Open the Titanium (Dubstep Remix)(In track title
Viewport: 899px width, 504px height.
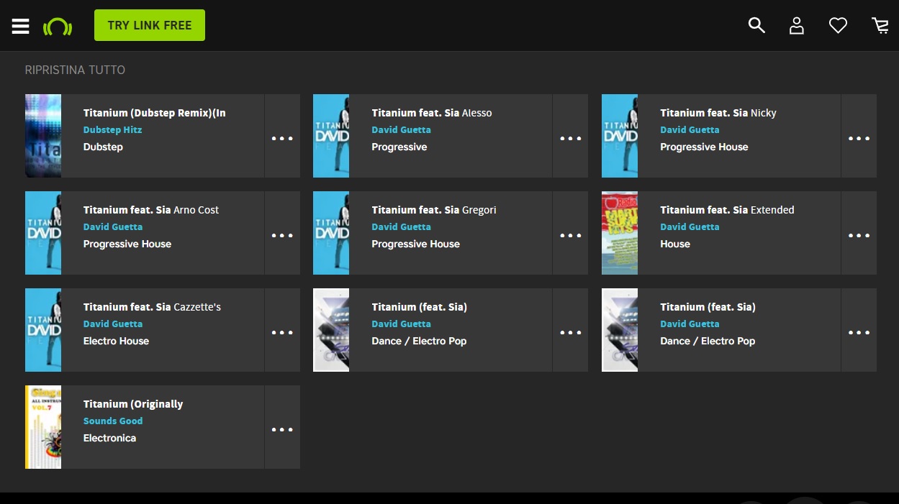[155, 113]
